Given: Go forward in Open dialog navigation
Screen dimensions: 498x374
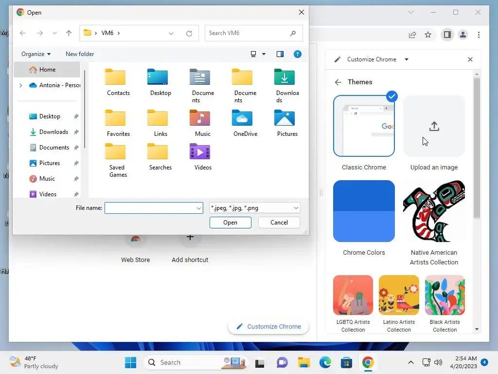Looking at the screenshot, I should [40, 33].
